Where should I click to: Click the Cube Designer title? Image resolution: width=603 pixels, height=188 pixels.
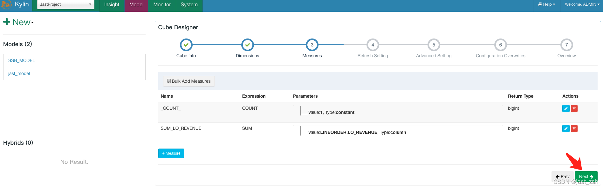click(x=178, y=27)
